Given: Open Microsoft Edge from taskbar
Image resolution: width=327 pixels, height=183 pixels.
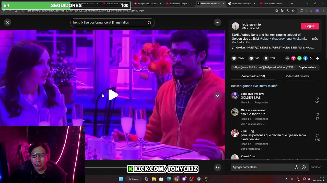Looking at the screenshot, I should click(x=169, y=179).
